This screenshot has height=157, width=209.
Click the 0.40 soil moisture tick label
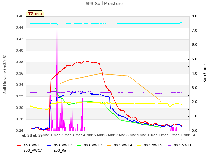20,51
